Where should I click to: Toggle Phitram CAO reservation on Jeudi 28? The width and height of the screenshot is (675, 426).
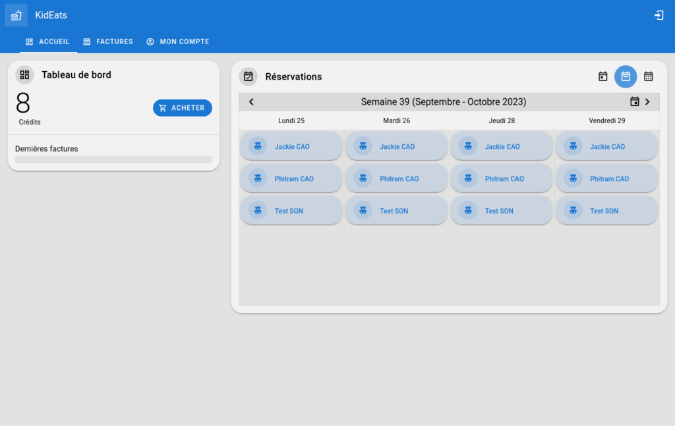click(502, 178)
